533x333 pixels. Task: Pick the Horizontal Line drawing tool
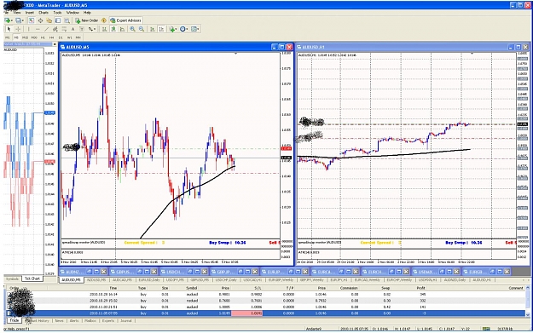pyautogui.click(x=38, y=29)
